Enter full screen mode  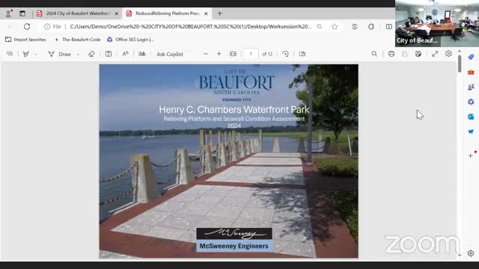[435, 54]
